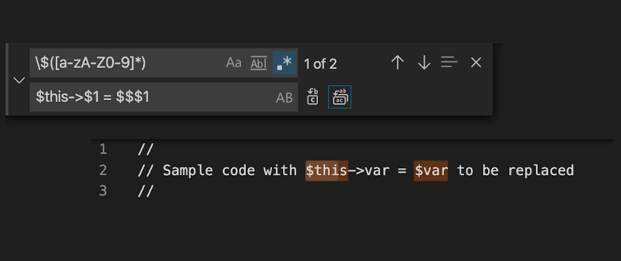621x261 pixels.
Task: Click the Replace All icon
Action: pos(340,97)
